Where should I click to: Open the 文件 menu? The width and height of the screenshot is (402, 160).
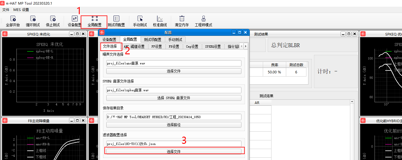(6, 10)
